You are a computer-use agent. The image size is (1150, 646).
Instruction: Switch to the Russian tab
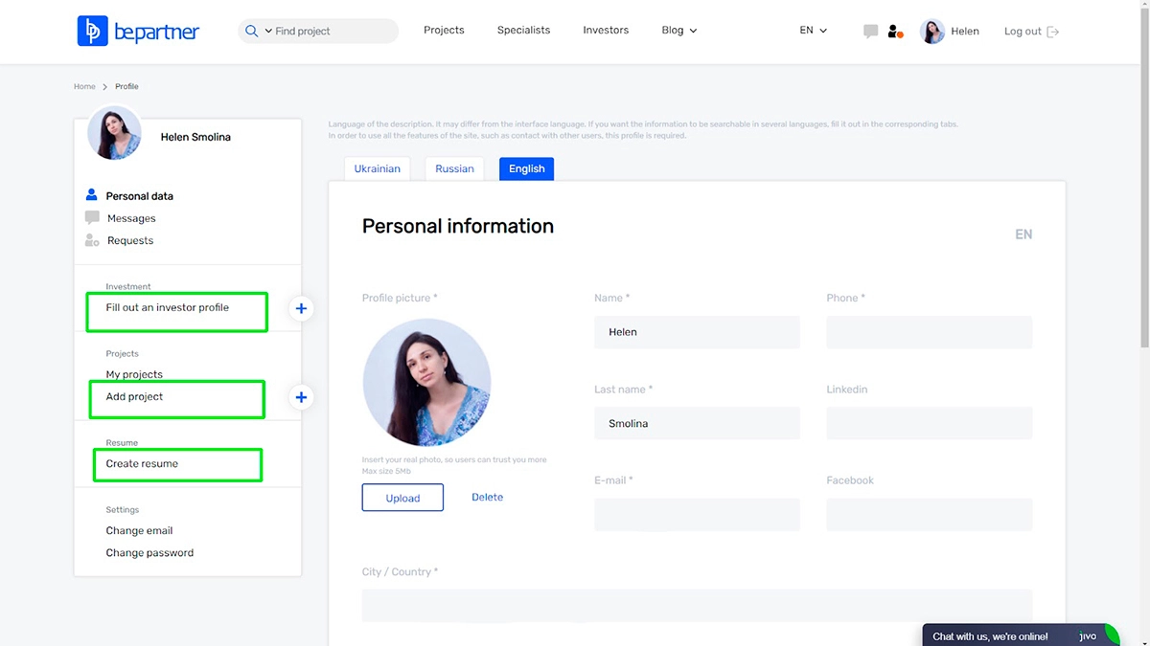pos(454,168)
